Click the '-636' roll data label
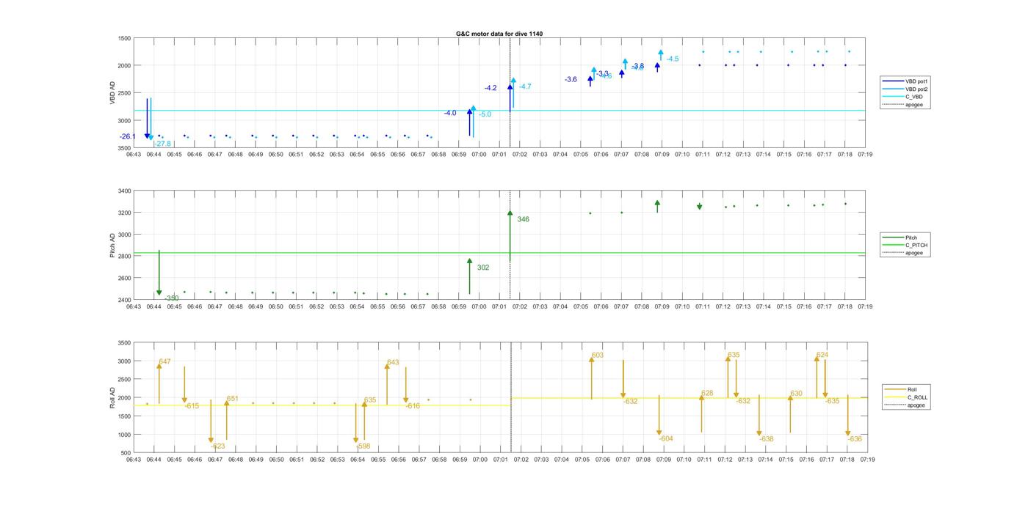 (855, 438)
